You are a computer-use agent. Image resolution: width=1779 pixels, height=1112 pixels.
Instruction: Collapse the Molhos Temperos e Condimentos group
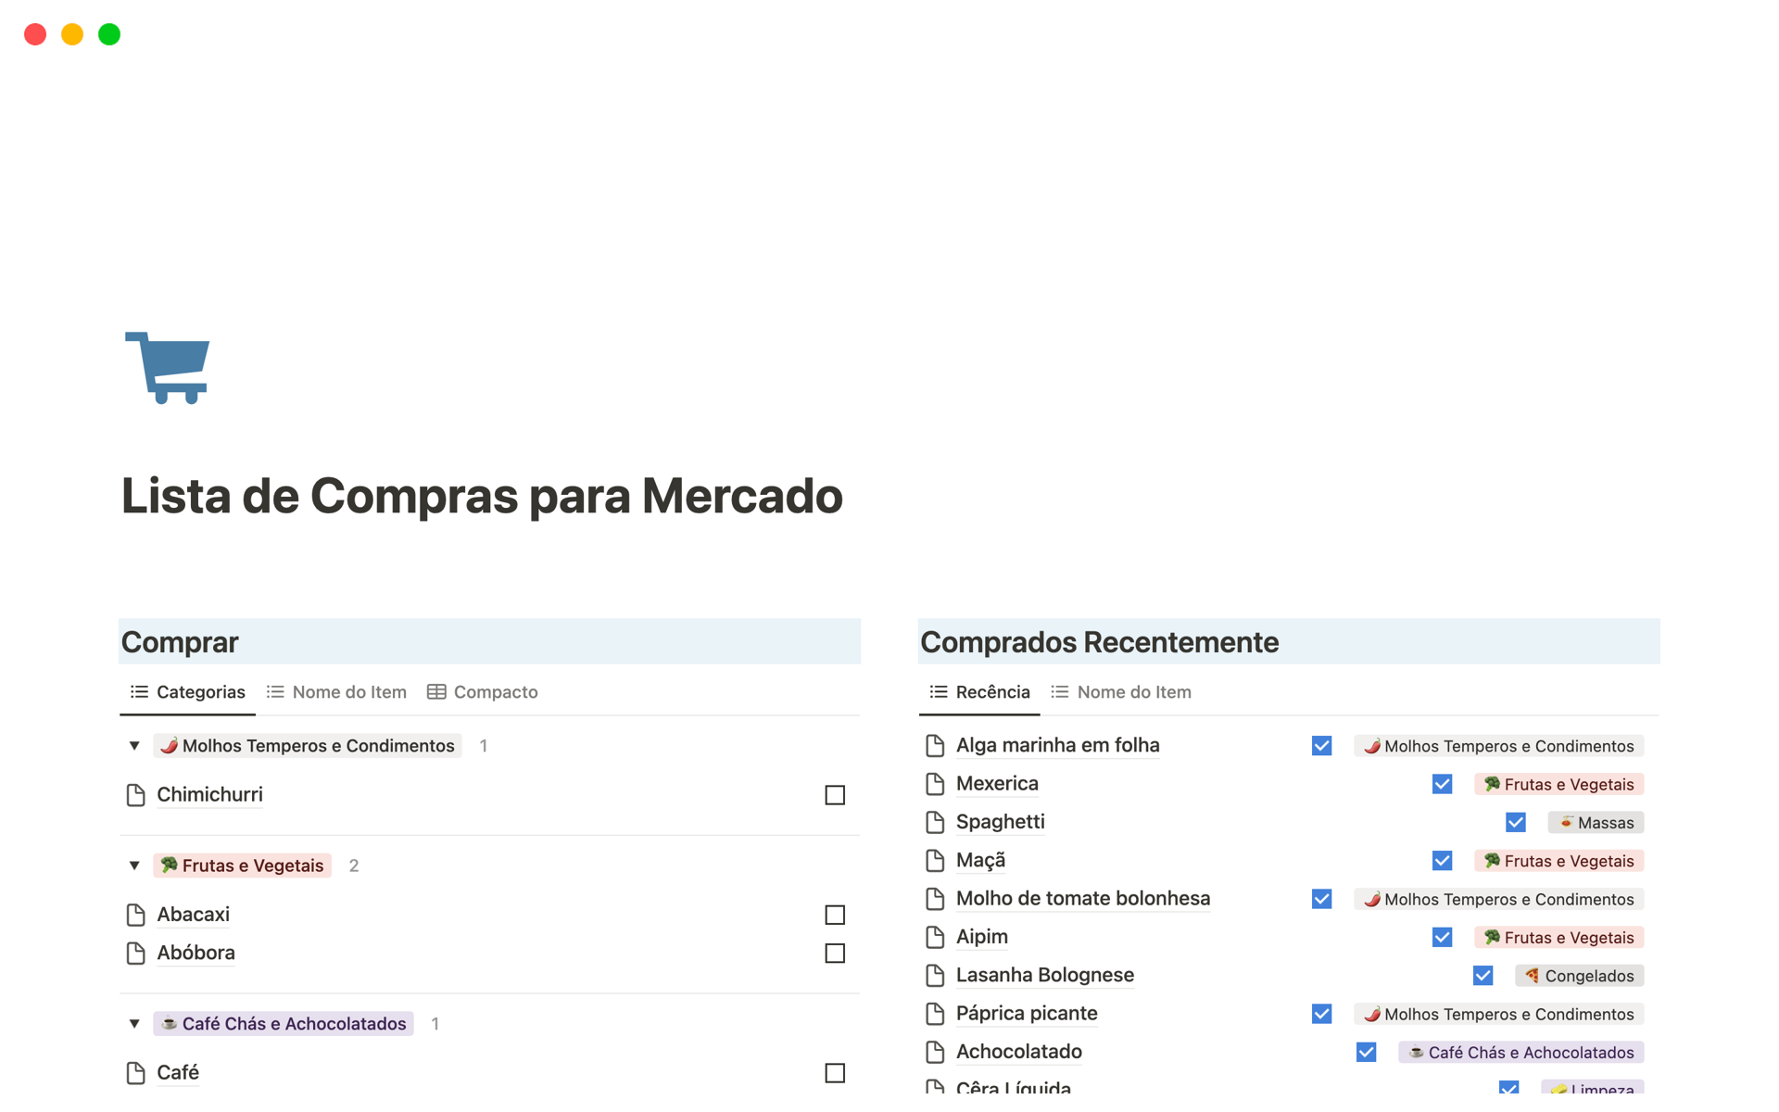[x=134, y=746]
